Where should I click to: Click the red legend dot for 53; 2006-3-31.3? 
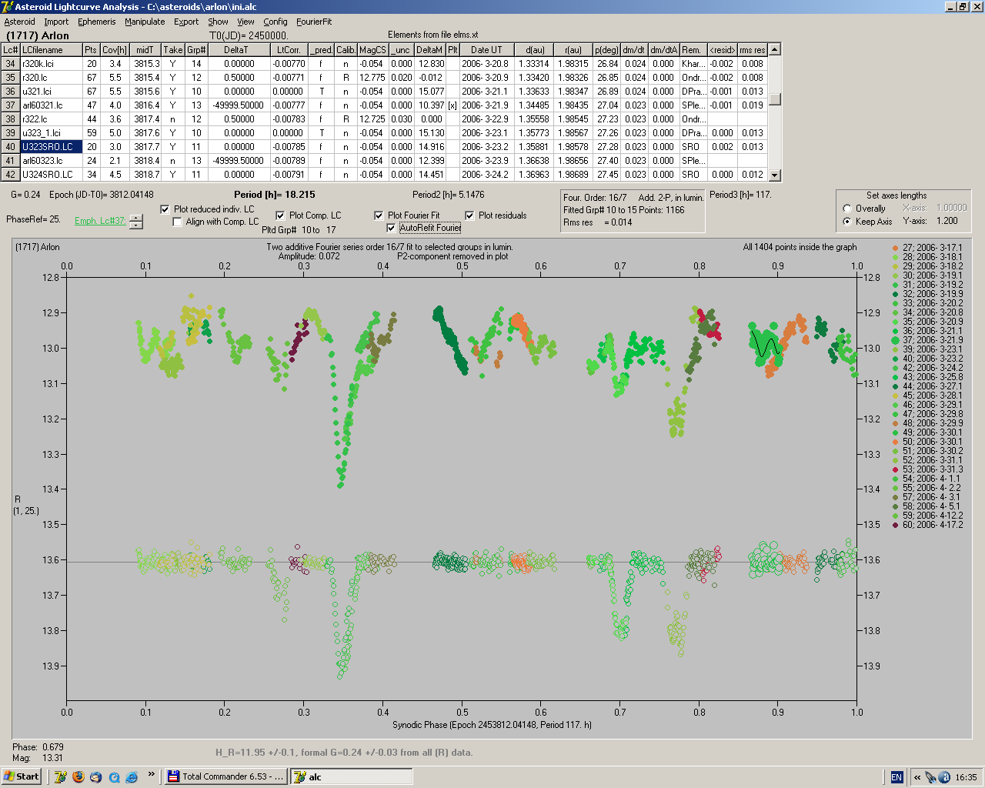click(895, 469)
